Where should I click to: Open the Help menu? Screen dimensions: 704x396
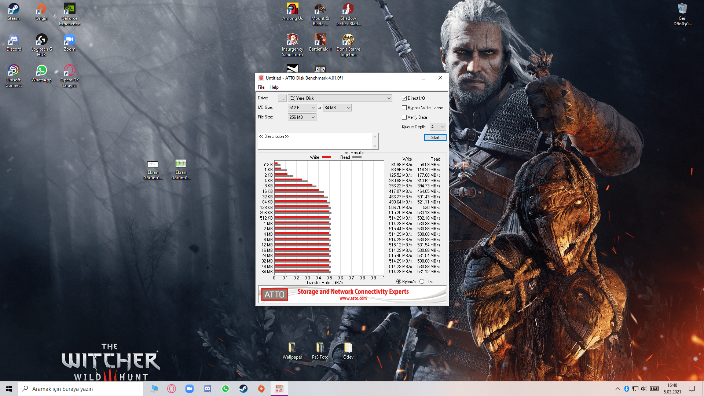pyautogui.click(x=274, y=87)
